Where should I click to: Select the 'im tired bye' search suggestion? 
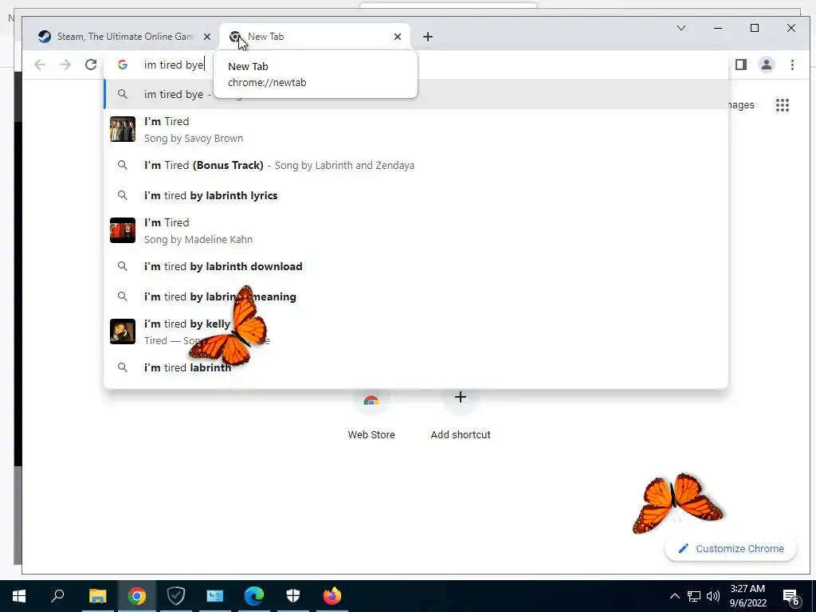416,94
